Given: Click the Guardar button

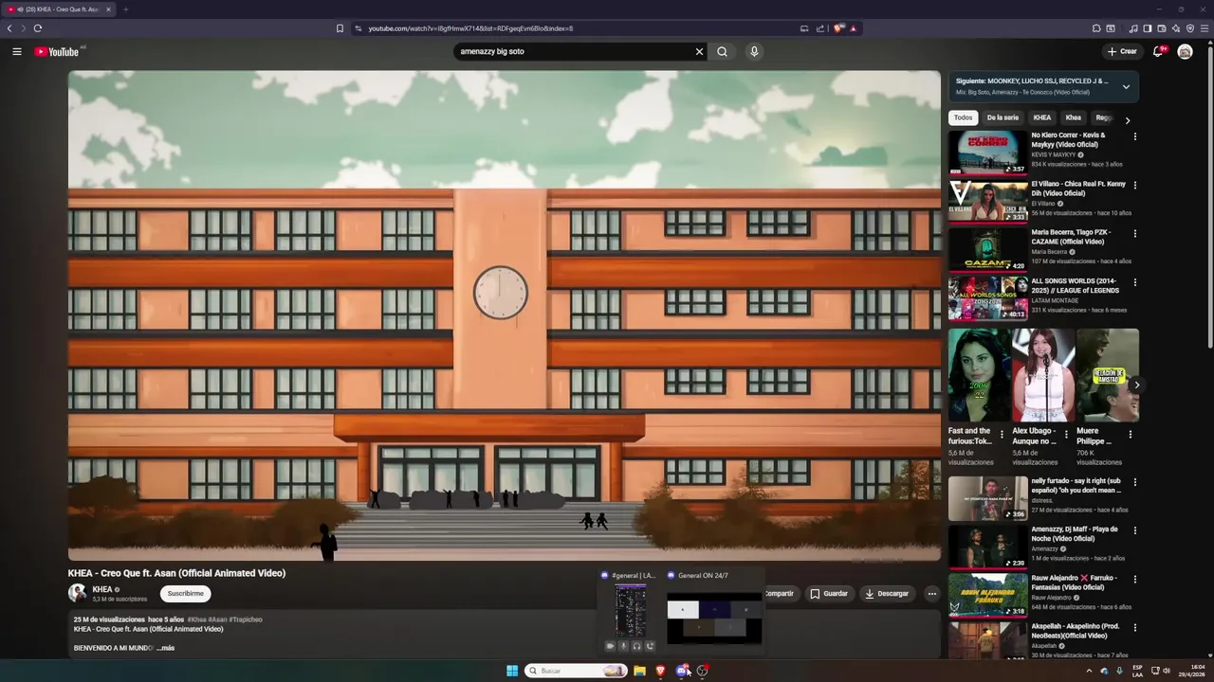Looking at the screenshot, I should 828,594.
